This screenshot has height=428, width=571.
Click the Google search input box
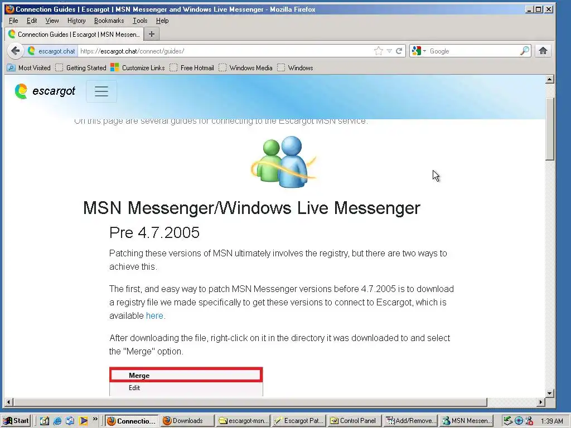[473, 51]
